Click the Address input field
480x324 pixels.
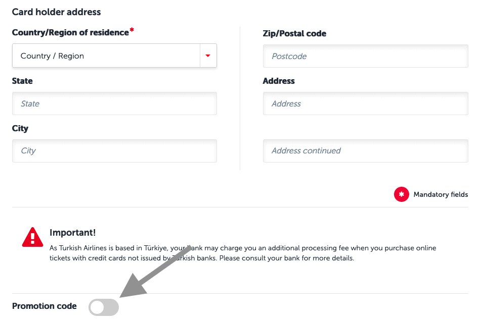tap(365, 104)
